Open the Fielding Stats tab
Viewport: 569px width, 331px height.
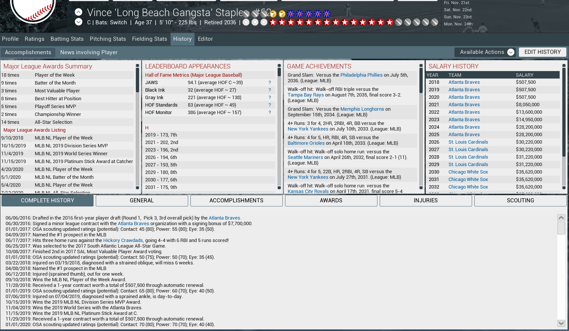[x=149, y=39]
